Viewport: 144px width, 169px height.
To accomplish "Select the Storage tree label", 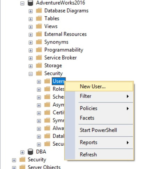I will coord(53,66).
